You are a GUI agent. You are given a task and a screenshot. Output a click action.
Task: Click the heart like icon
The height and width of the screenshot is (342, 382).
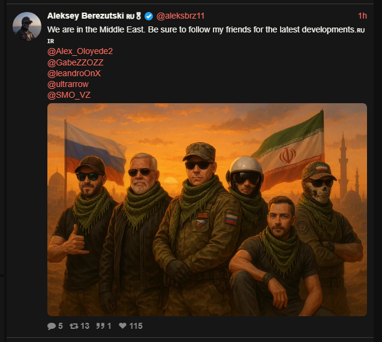122,326
